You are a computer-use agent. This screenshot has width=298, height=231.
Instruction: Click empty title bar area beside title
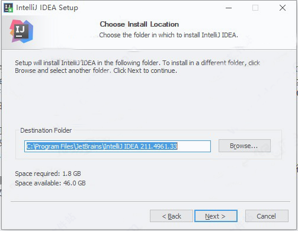pos(150,8)
